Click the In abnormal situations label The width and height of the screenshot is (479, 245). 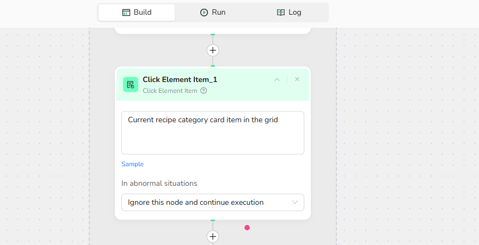159,184
